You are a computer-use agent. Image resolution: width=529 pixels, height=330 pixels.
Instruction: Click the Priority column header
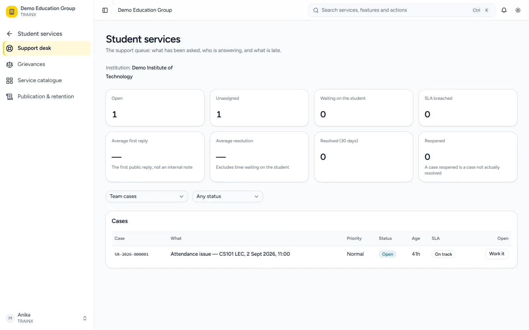[x=354, y=238]
